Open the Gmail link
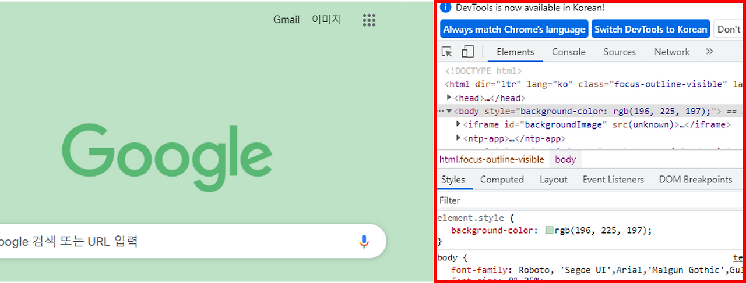Screen dimensions: 746x283 tap(287, 20)
